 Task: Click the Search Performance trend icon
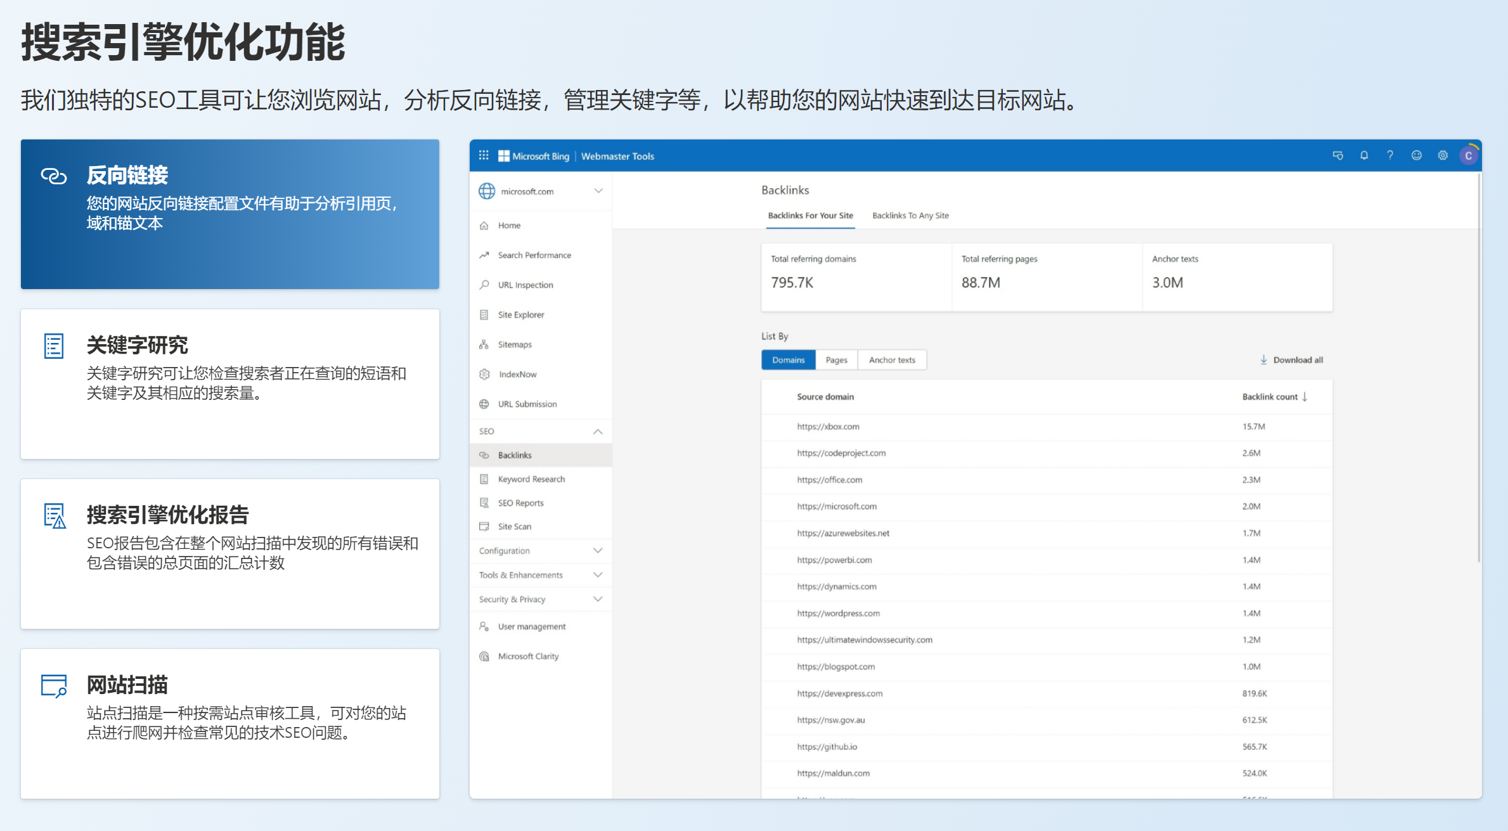point(484,255)
